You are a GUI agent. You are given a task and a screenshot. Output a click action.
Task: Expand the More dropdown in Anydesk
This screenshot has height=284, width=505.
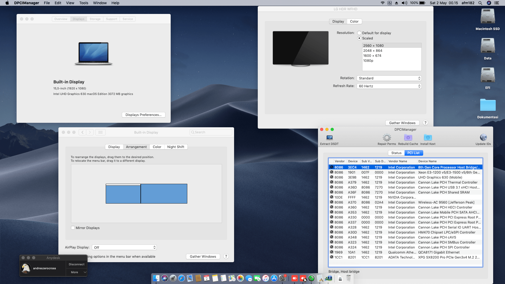[x=76, y=272]
